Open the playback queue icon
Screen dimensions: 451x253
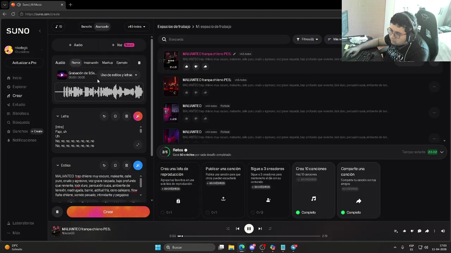click(396, 231)
